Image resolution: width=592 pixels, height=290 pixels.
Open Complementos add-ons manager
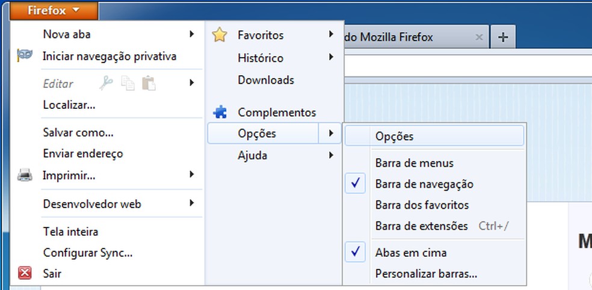[277, 113]
